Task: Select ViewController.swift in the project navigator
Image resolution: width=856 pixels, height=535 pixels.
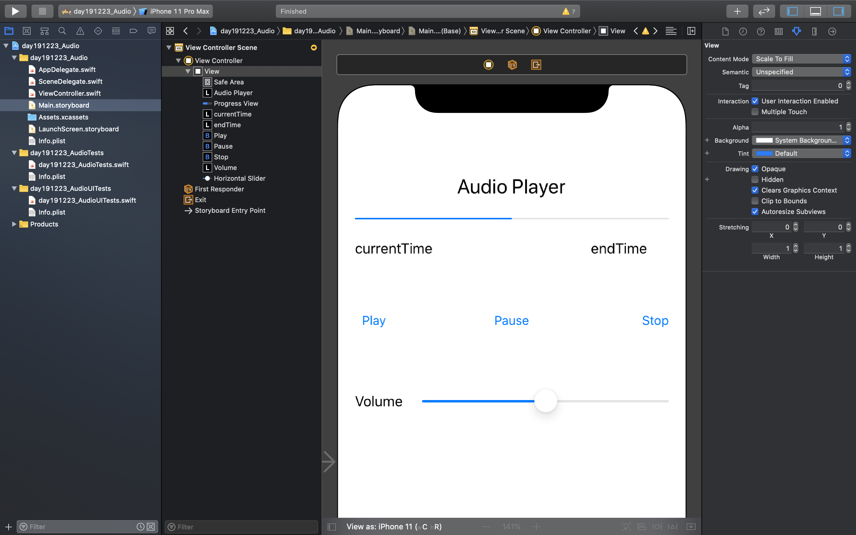Action: [69, 93]
